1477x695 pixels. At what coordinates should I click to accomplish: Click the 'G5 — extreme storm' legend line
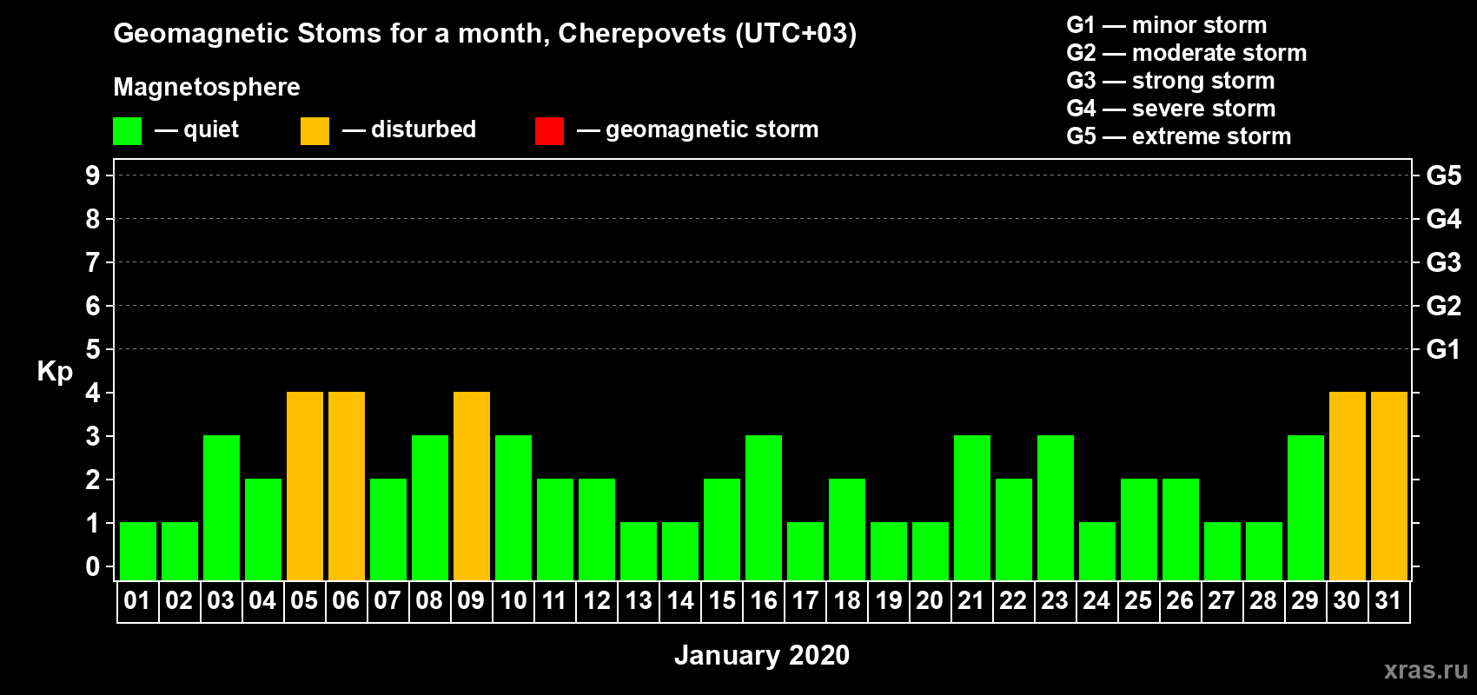click(1178, 136)
